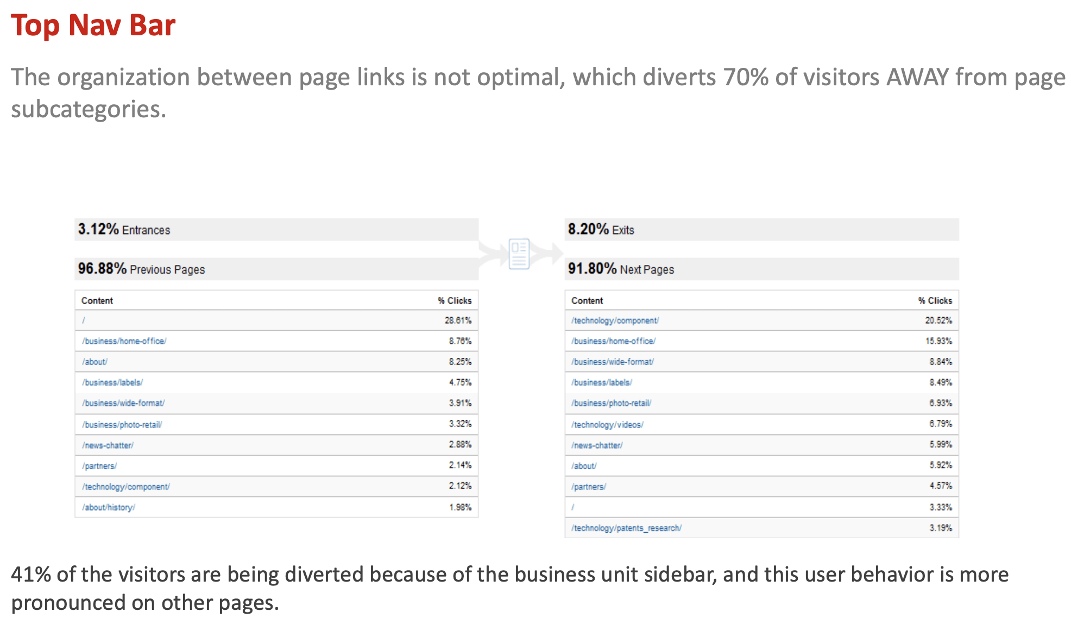Open /business/wide-format/ in the Next Pages table

pos(613,362)
